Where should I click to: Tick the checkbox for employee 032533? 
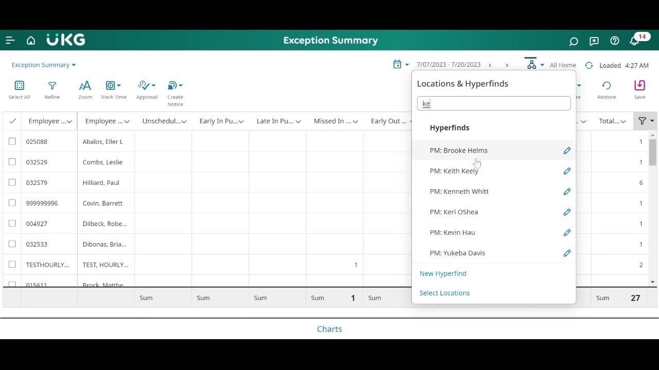12,244
